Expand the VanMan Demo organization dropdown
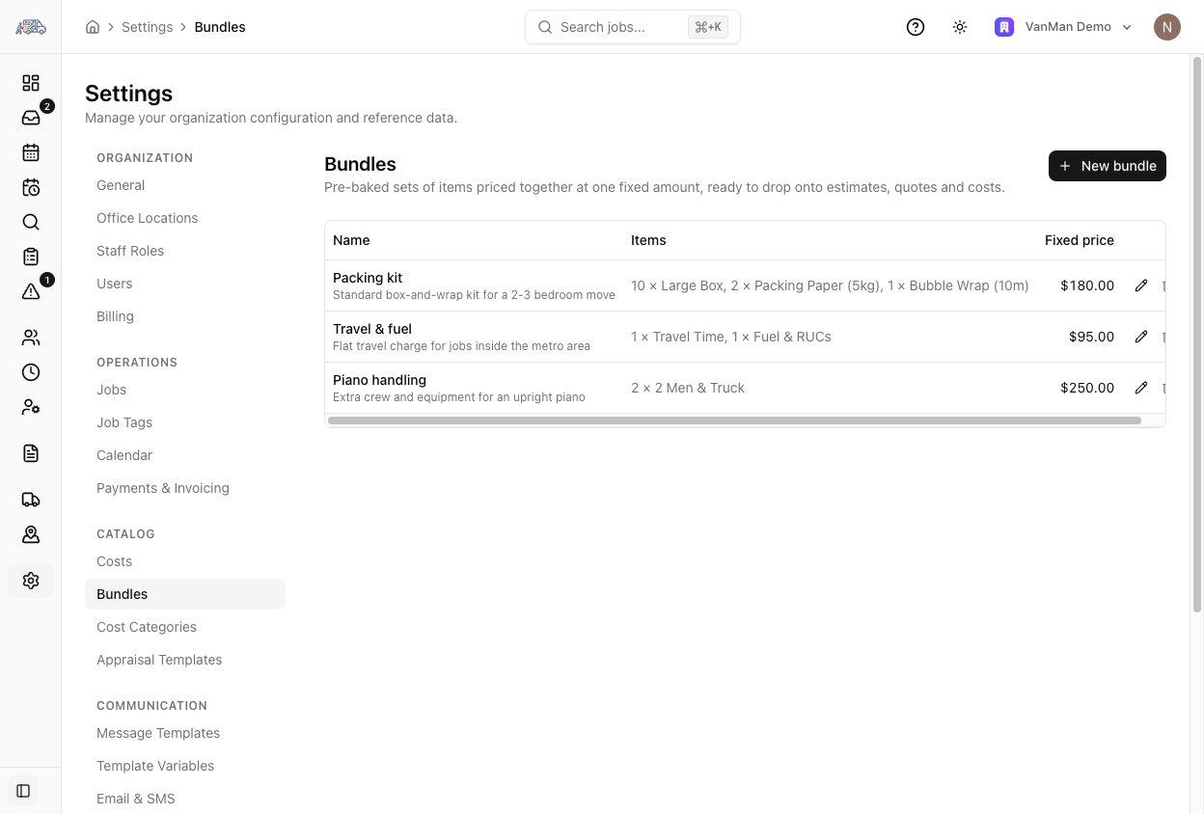The image size is (1204, 814). tap(1127, 27)
